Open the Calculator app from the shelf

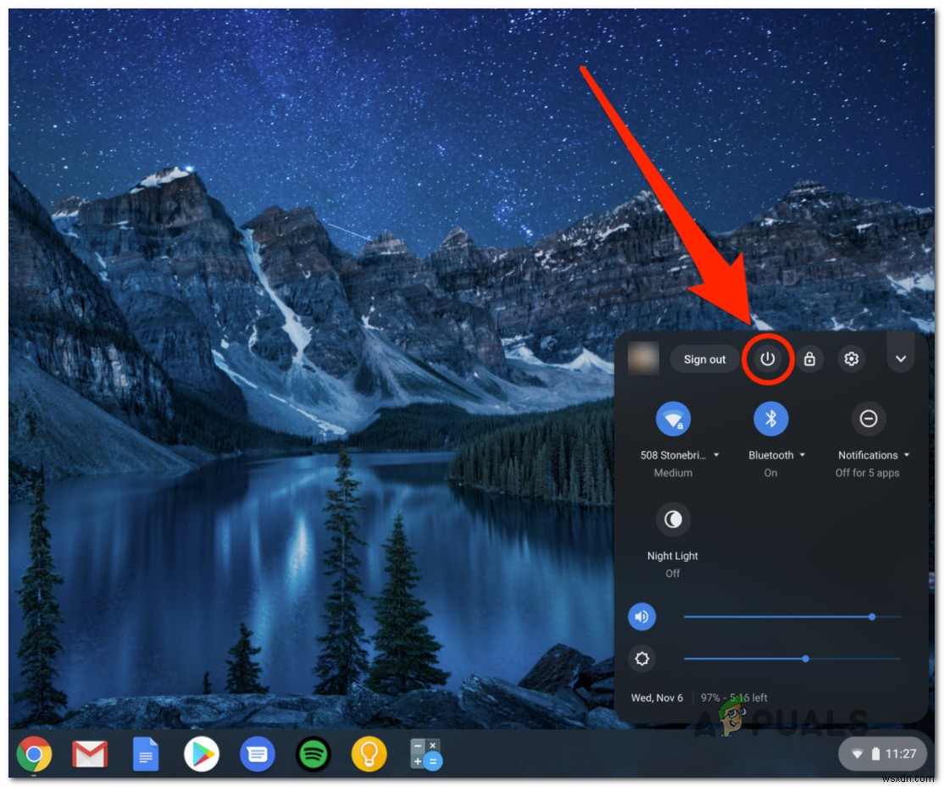click(x=425, y=754)
